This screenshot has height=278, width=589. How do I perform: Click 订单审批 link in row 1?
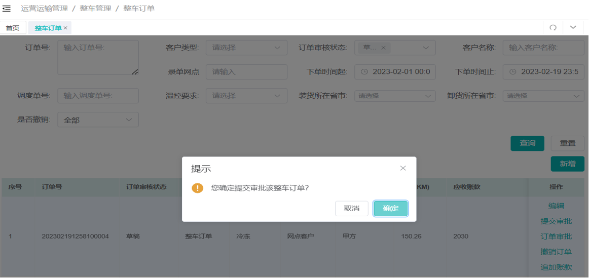[x=556, y=236]
